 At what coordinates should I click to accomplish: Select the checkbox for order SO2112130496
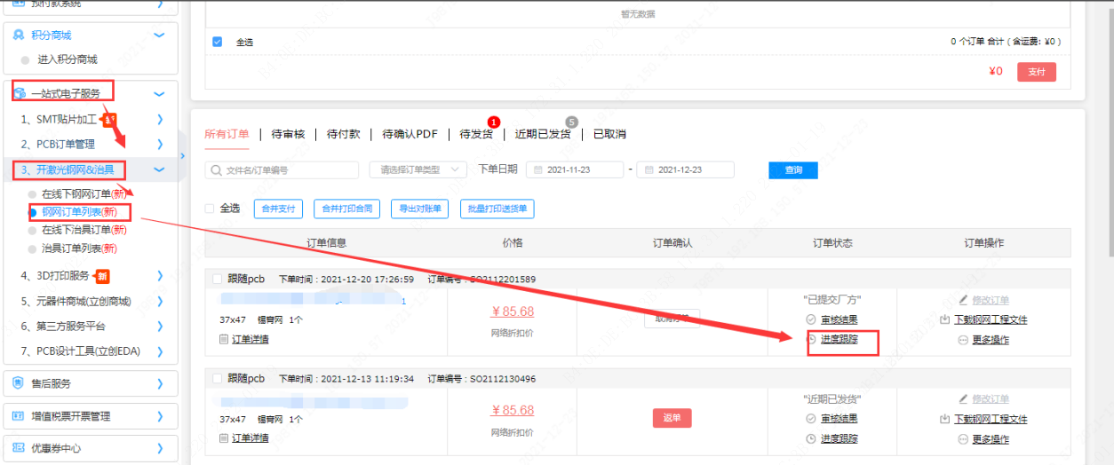click(218, 379)
